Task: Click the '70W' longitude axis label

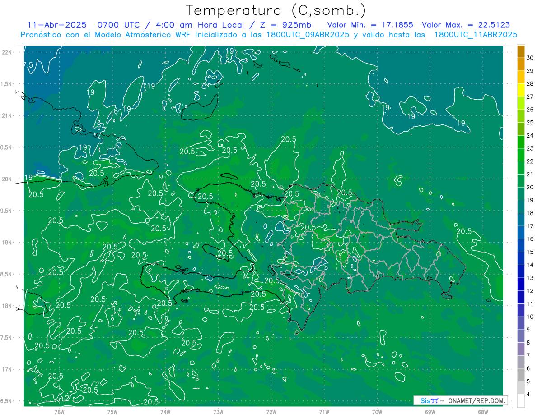Action: click(377, 412)
